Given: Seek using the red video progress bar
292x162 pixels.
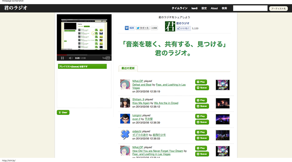Looking at the screenshot, I should (x=84, y=55).
